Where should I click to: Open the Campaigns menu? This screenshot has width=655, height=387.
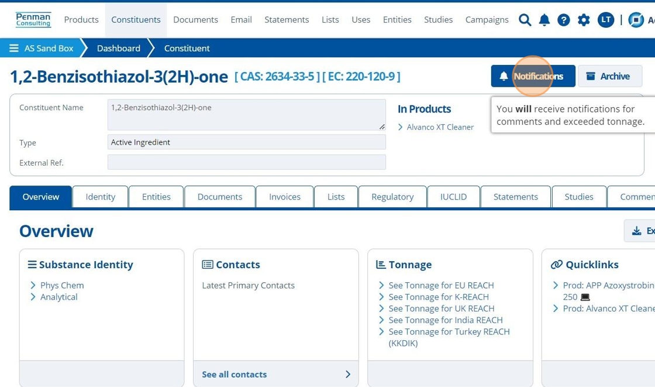[487, 20]
